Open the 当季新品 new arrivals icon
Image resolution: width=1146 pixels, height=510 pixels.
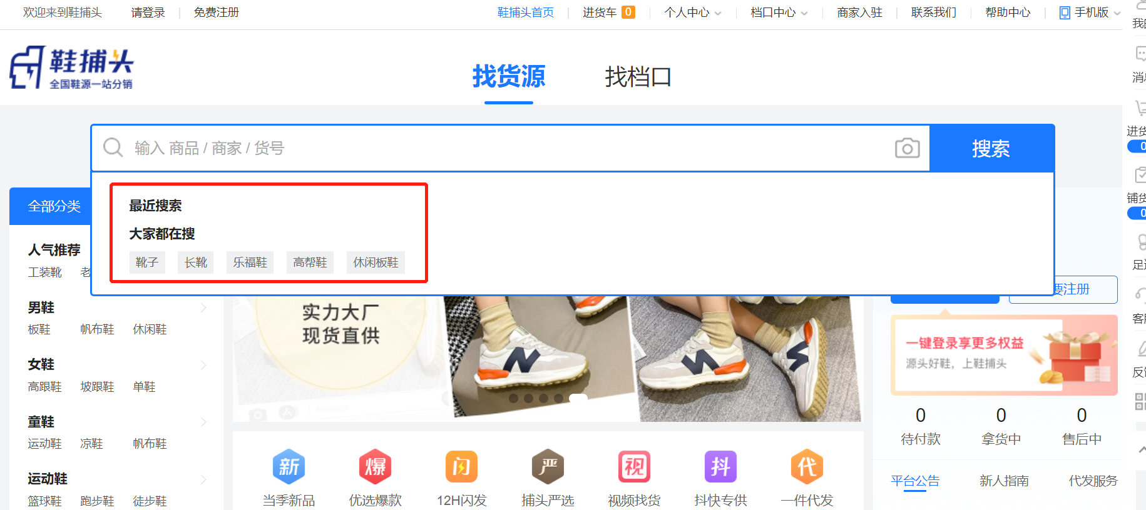pyautogui.click(x=289, y=467)
